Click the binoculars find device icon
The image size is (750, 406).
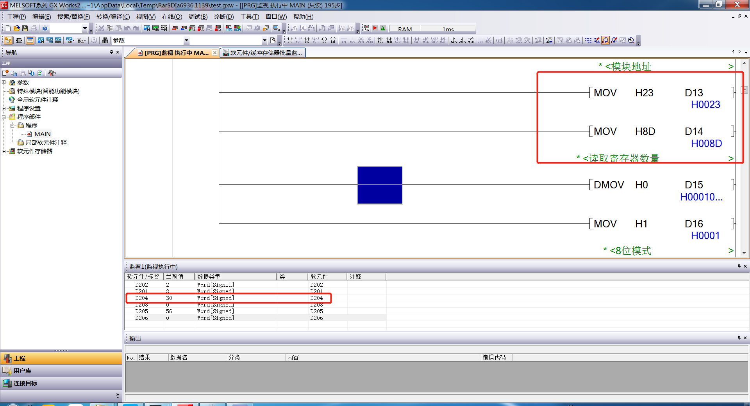105,41
